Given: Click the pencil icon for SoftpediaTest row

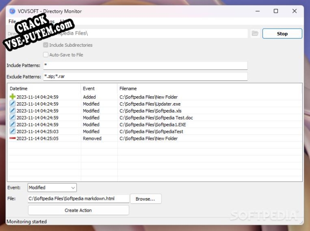Looking at the screenshot, I should tap(12, 131).
